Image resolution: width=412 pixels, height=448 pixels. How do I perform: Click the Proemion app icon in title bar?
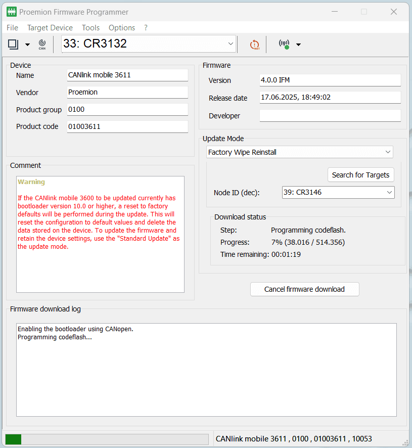[x=11, y=12]
